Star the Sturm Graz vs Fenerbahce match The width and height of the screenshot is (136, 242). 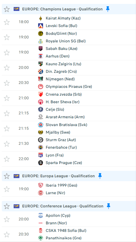click(7, 144)
